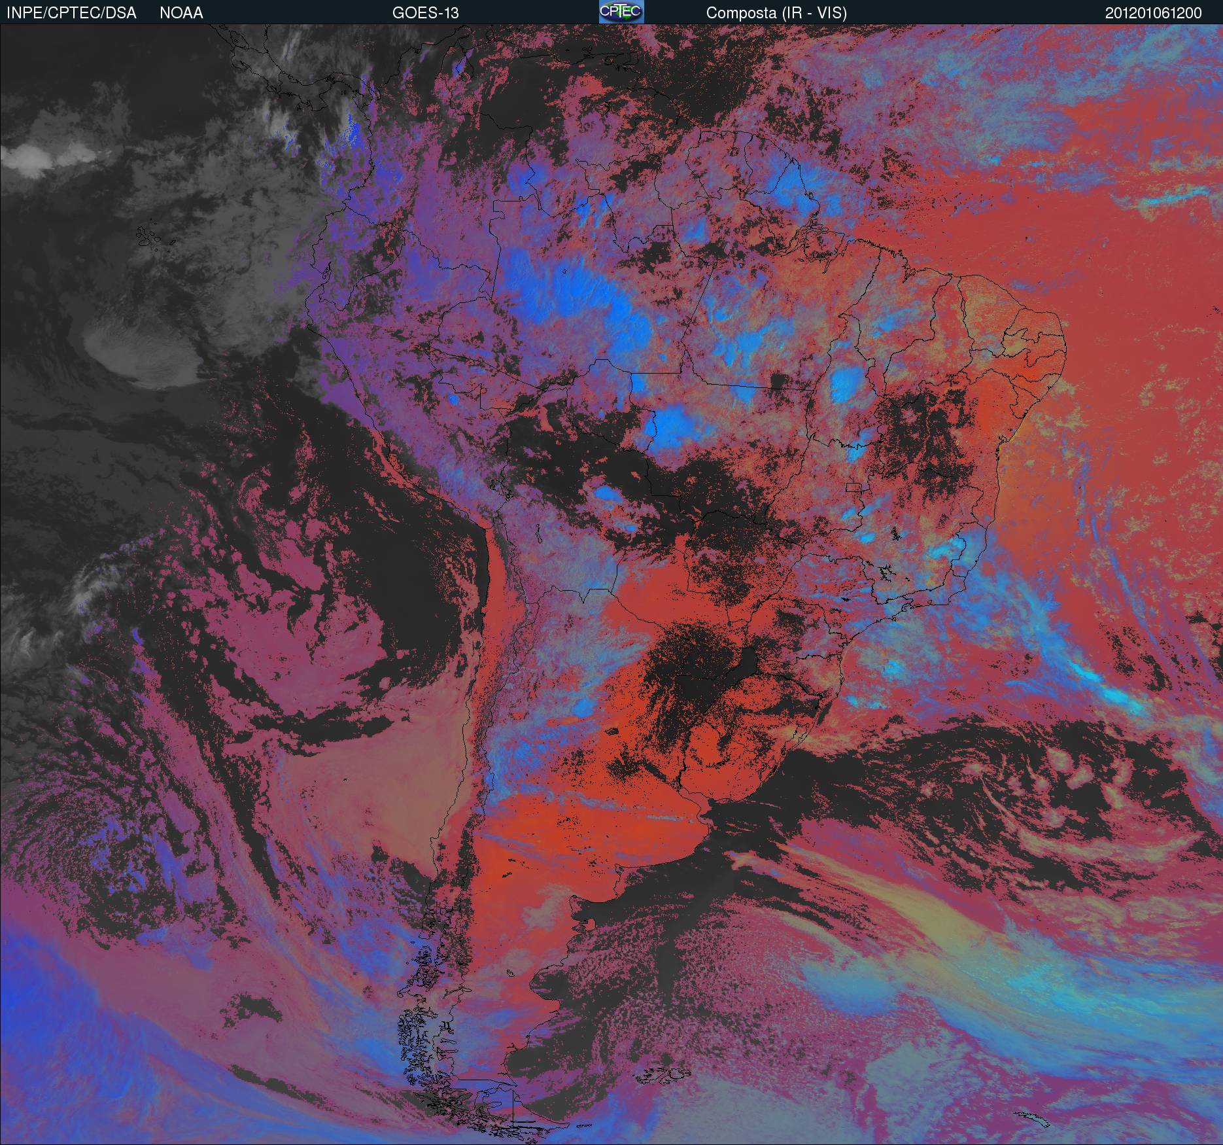This screenshot has height=1145, width=1223.
Task: Click the 'INPE/CPTEC/DSA' header text
Action: [x=71, y=13]
